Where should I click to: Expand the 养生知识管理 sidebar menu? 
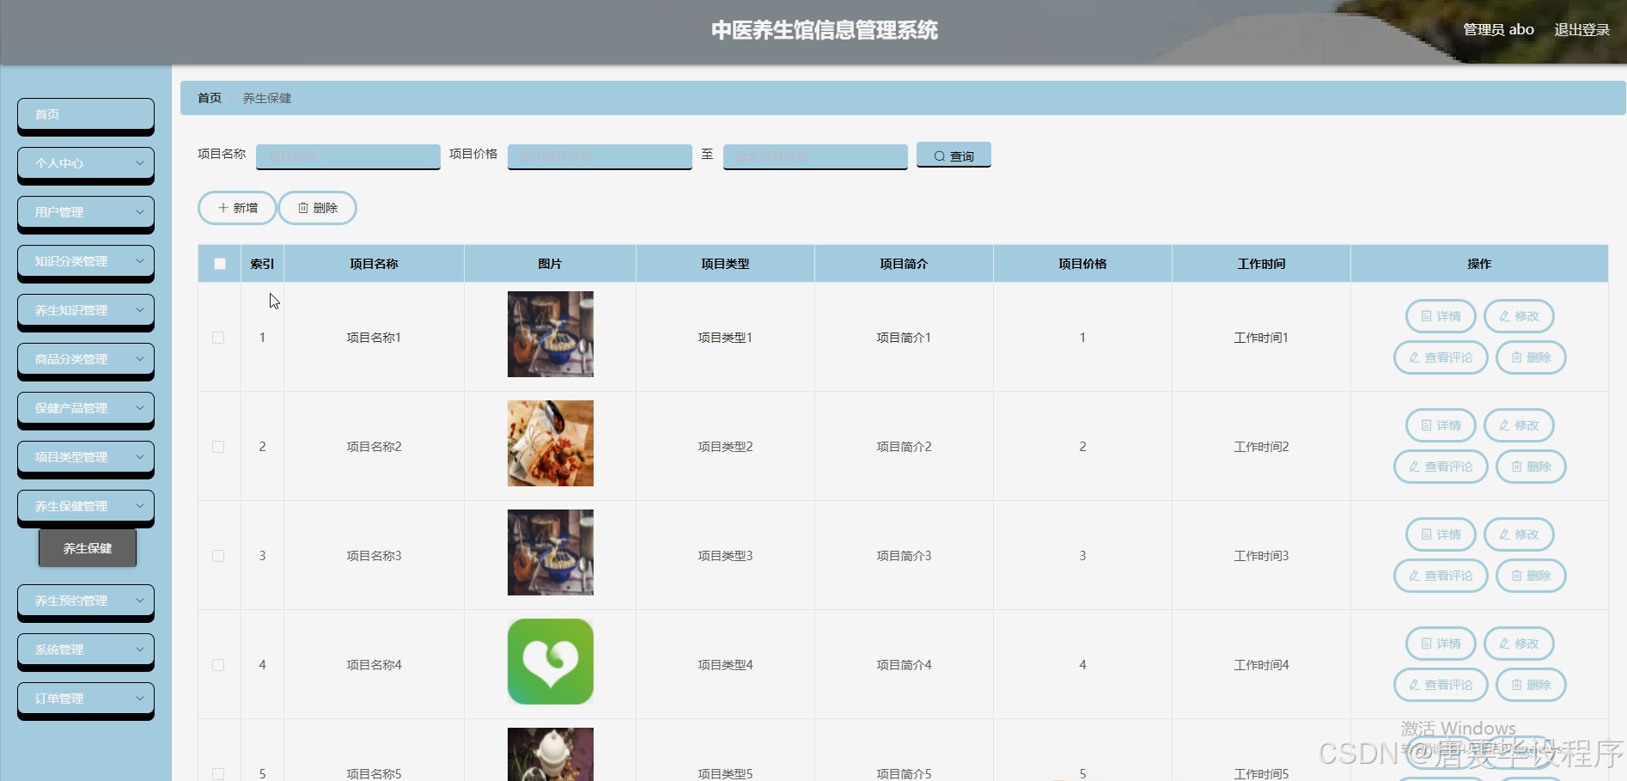tap(86, 311)
